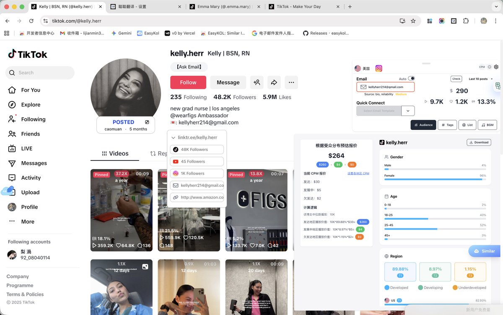Open the FIGS pinned video thumbnail
This screenshot has height=315, width=503.
(257, 210)
